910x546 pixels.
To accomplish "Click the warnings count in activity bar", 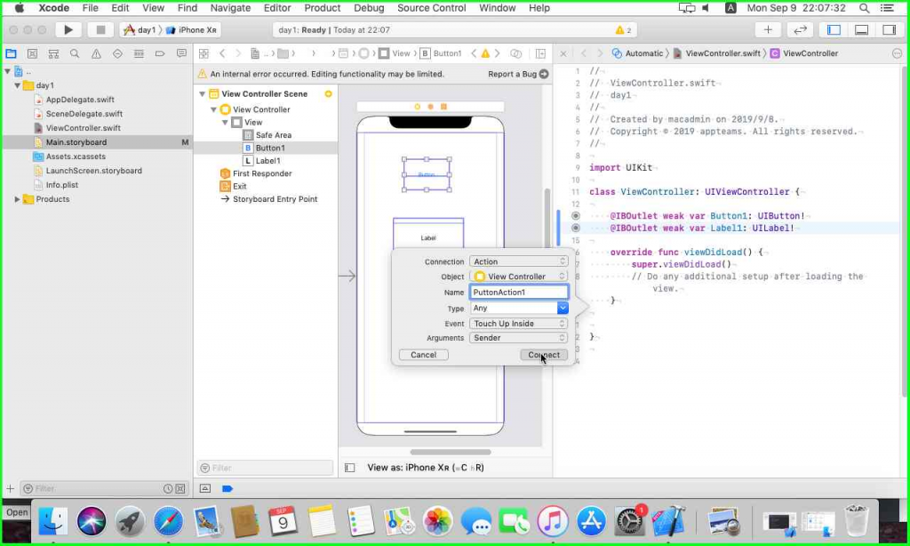I will point(623,29).
